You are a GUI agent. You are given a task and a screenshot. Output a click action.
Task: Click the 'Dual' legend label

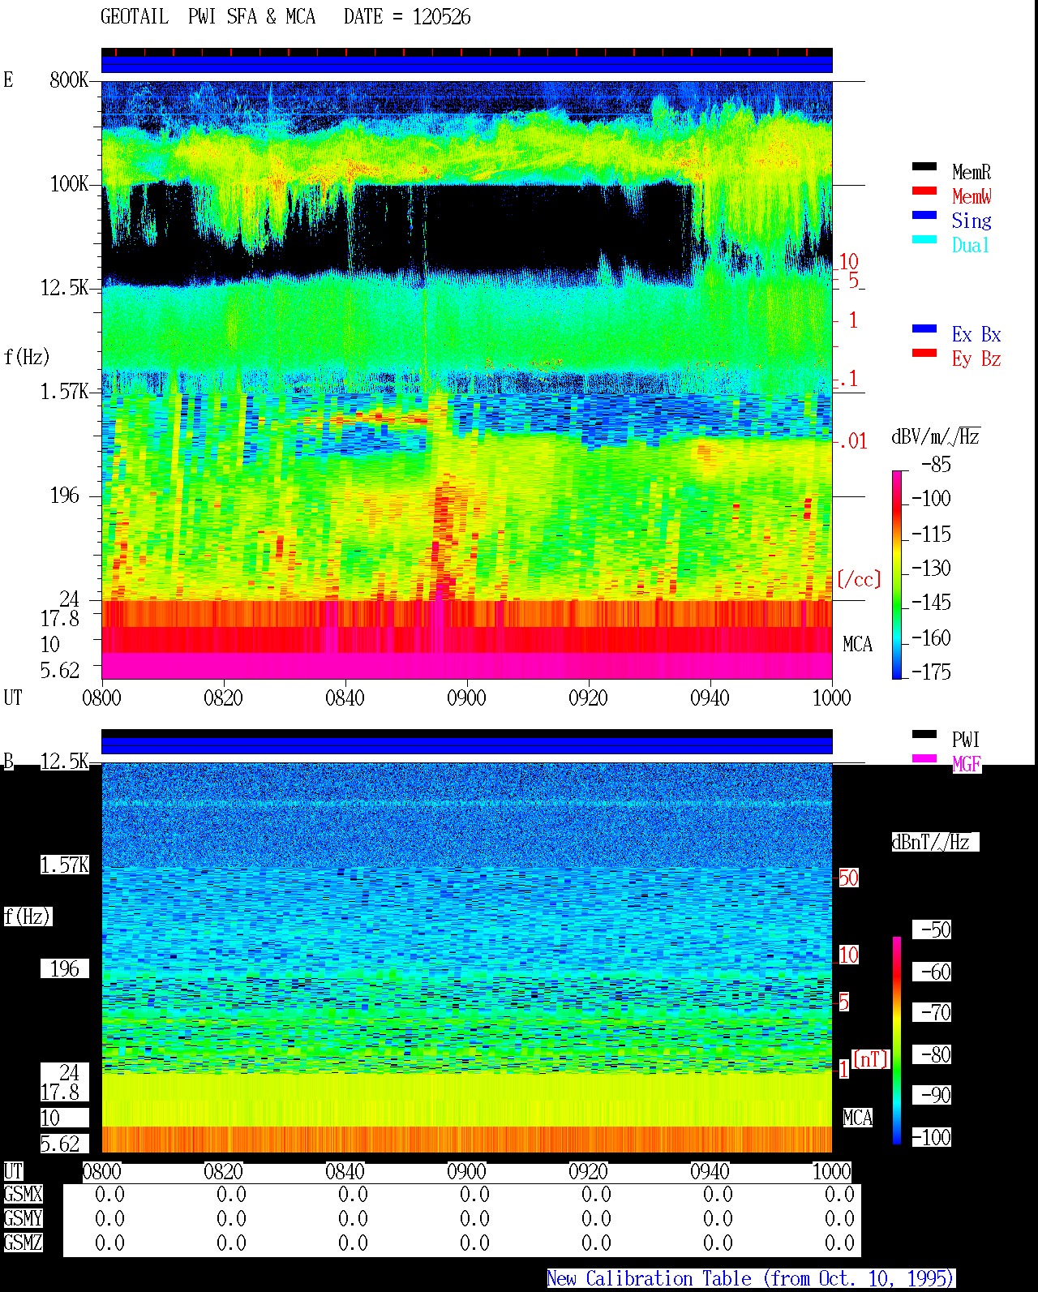point(971,245)
